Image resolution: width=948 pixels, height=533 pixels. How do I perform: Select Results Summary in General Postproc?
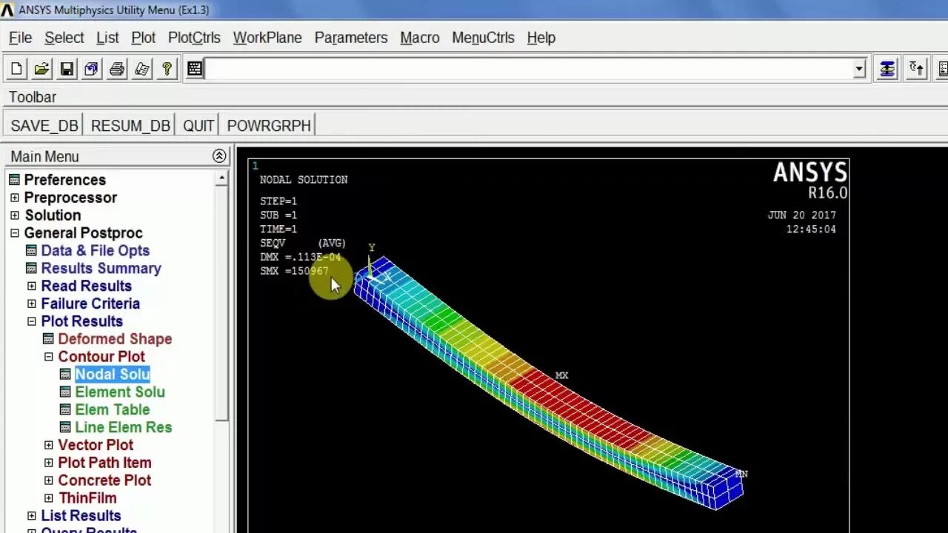click(x=101, y=269)
